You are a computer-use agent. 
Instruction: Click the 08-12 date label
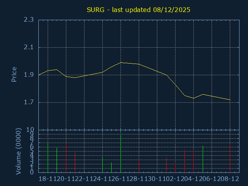229,179
